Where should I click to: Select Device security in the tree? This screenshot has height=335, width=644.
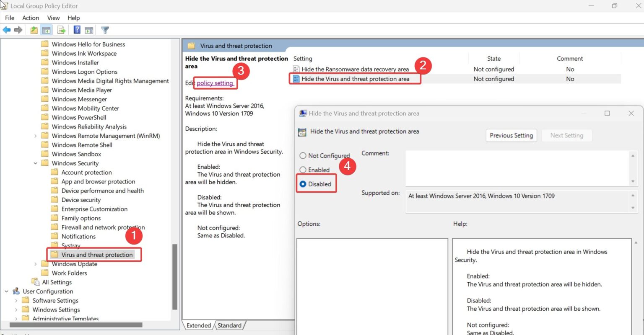coord(81,200)
